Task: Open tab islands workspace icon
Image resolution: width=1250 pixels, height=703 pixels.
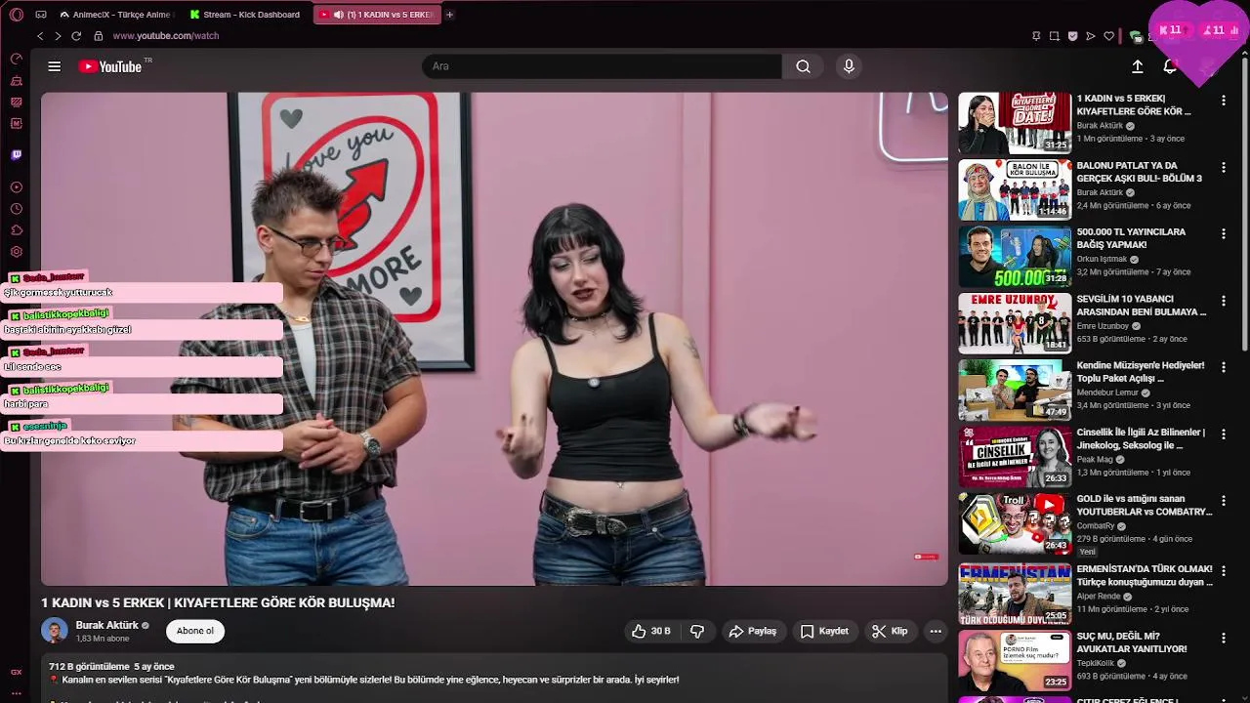Action: pos(40,15)
